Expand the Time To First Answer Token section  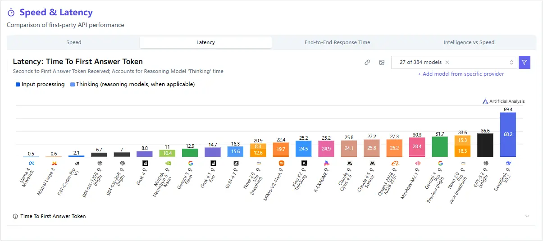click(x=527, y=216)
